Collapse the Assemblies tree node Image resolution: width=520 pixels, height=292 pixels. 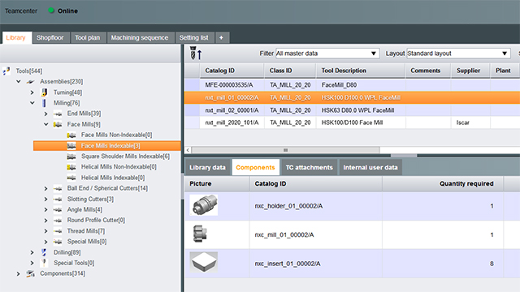[19, 81]
